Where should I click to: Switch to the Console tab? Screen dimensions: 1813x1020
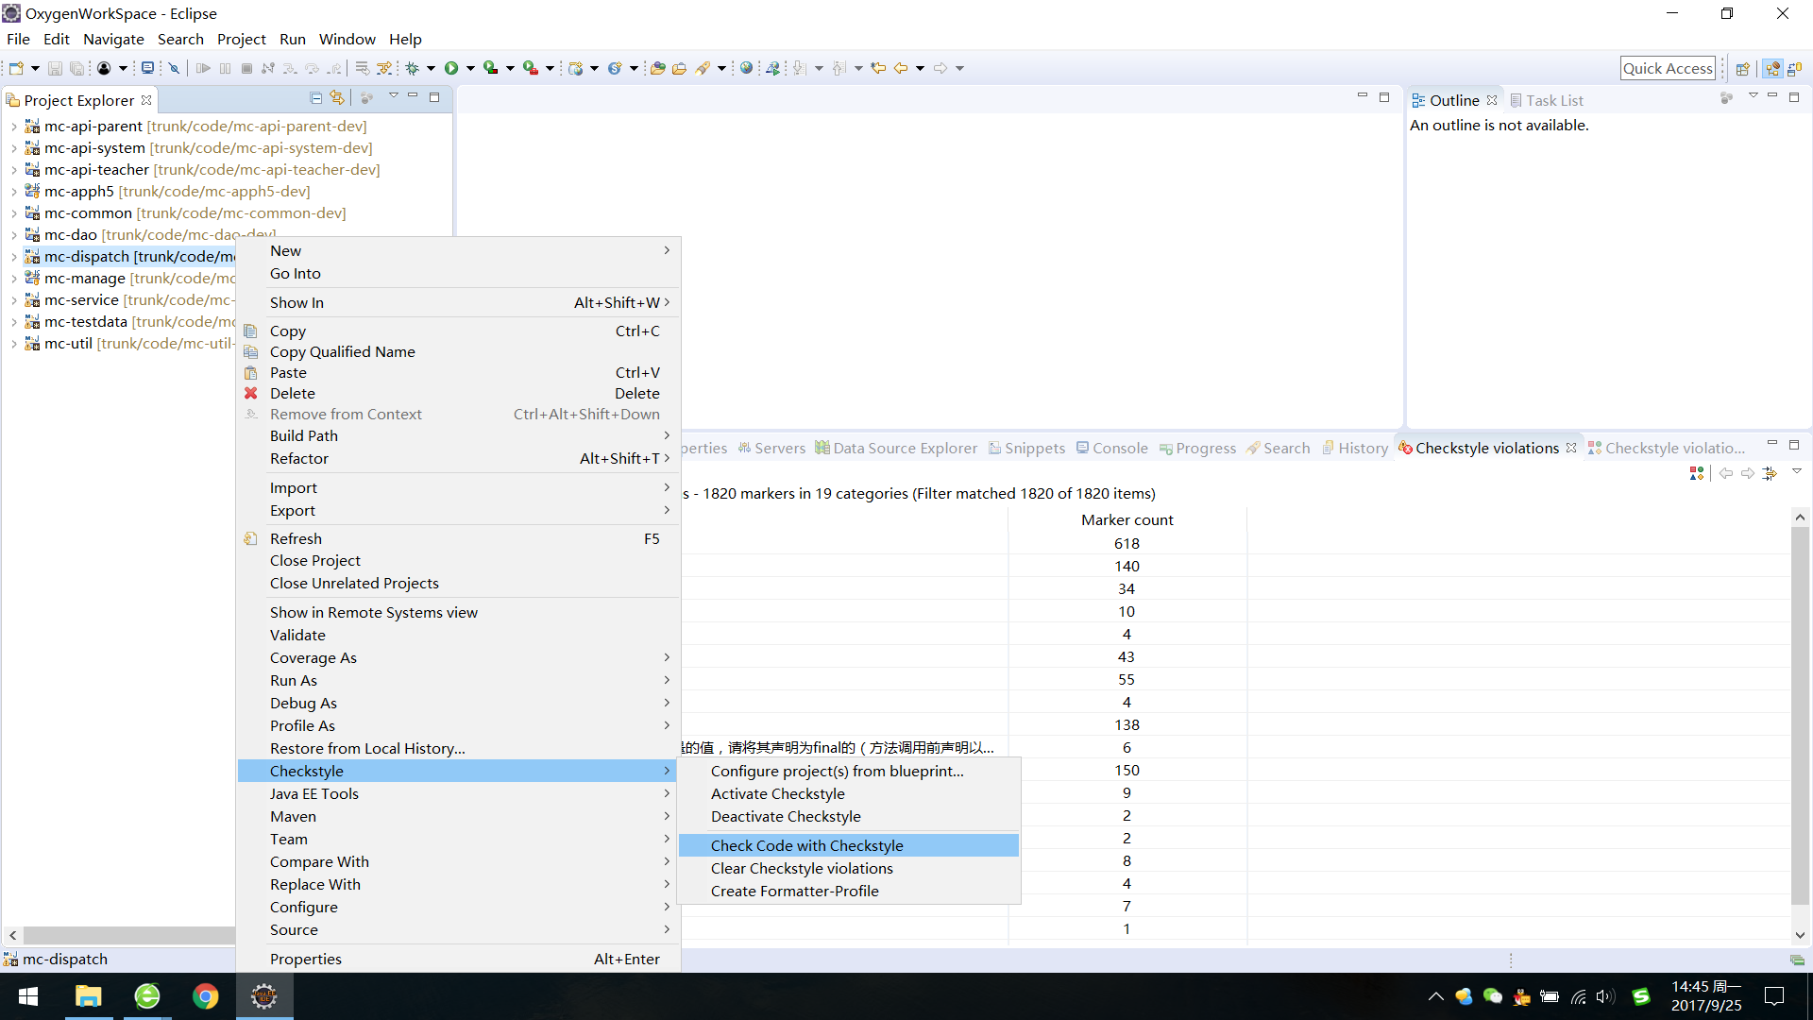pos(1112,448)
